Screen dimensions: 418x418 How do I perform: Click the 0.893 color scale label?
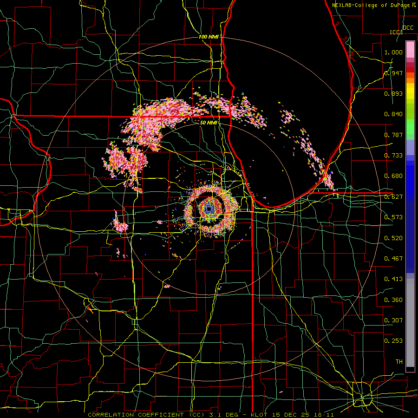[x=393, y=93]
